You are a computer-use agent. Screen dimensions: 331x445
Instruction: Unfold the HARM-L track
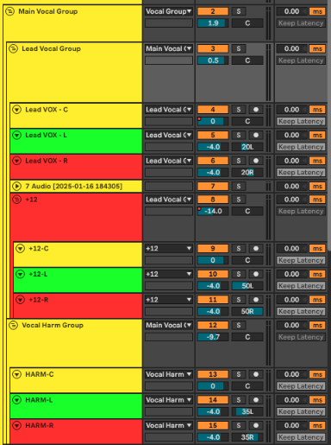click(16, 400)
